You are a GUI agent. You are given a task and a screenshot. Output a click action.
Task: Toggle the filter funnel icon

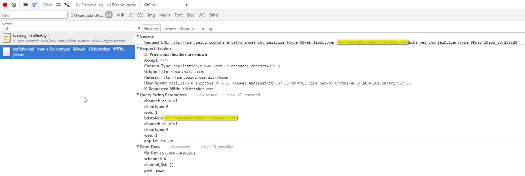pos(34,5)
